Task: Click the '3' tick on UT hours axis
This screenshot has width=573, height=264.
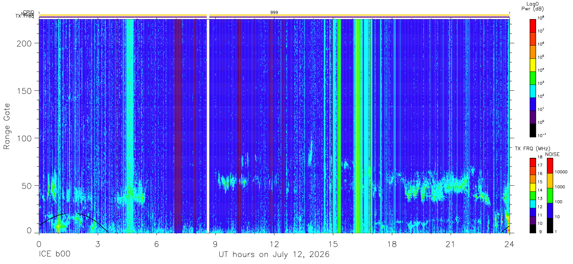Action: [98, 244]
